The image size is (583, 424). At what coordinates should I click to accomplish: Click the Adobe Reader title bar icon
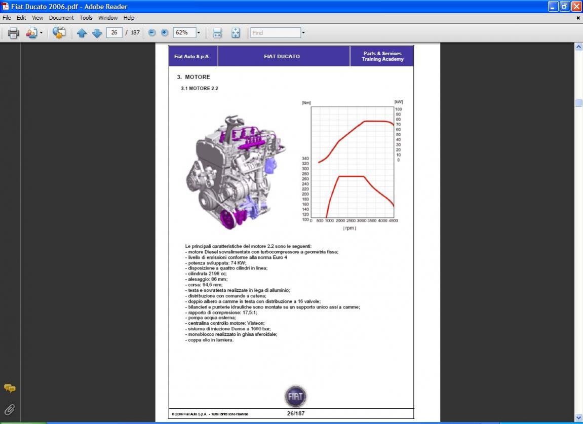(5, 6)
